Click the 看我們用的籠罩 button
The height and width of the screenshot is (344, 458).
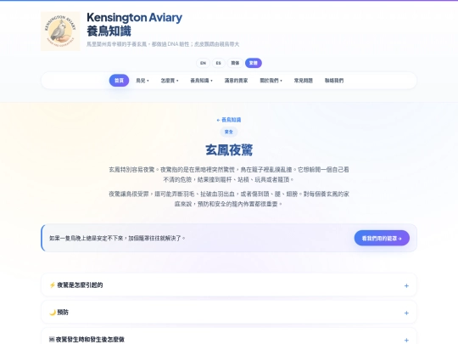point(382,238)
